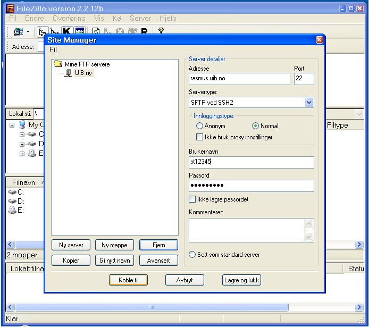
Task: Click into the Brukernavn input field
Action: pos(251,162)
